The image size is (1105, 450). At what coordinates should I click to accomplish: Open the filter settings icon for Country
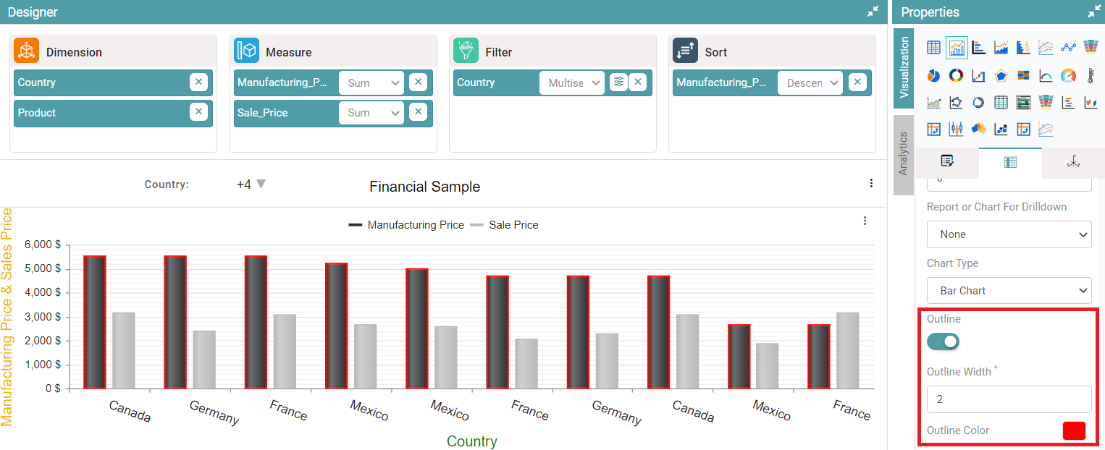coord(618,82)
